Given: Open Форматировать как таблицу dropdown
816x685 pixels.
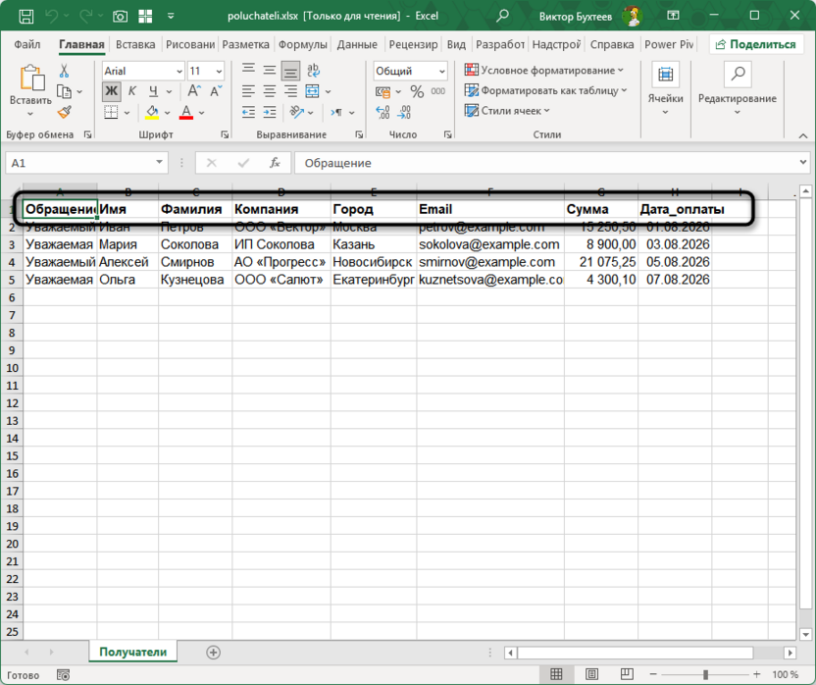Looking at the screenshot, I should tap(545, 90).
